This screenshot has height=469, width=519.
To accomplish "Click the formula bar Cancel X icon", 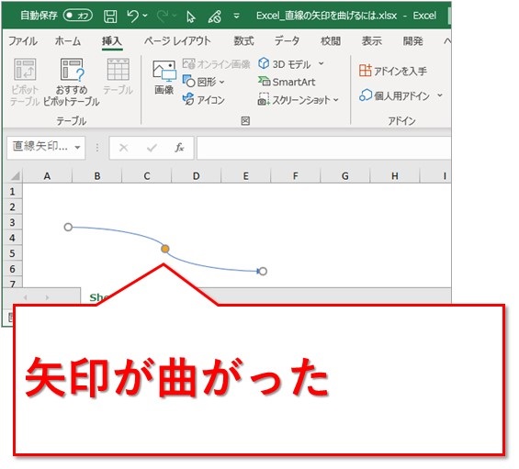I will pyautogui.click(x=124, y=148).
